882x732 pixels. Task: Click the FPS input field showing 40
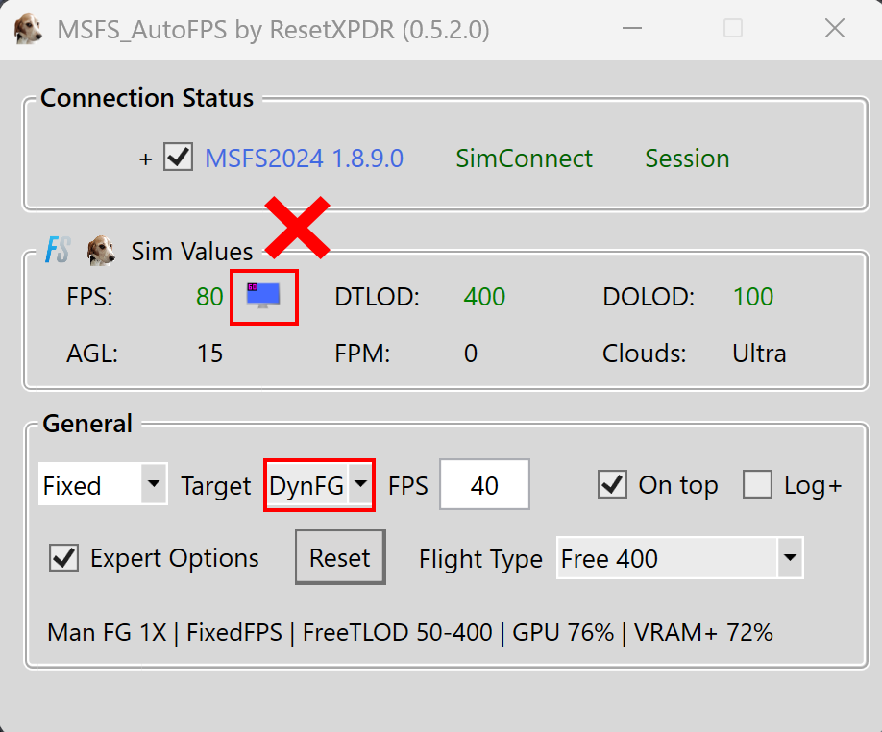point(484,484)
